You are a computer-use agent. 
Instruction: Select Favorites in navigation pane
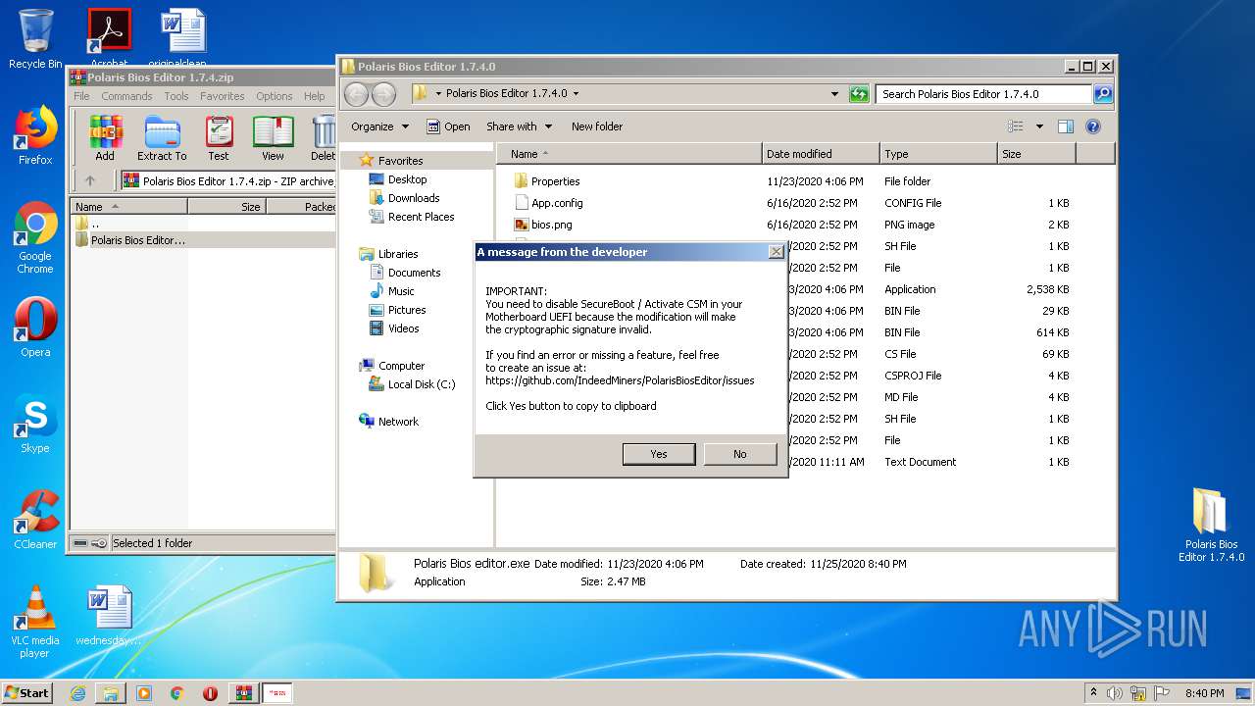tap(400, 161)
